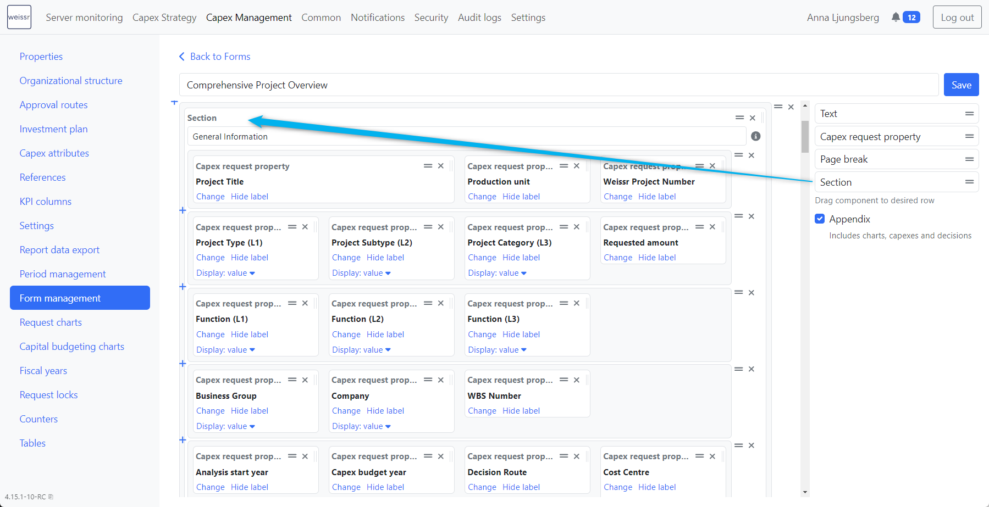This screenshot has width=989, height=507.
Task: Toggle the Appendix checkbox
Action: click(x=820, y=219)
